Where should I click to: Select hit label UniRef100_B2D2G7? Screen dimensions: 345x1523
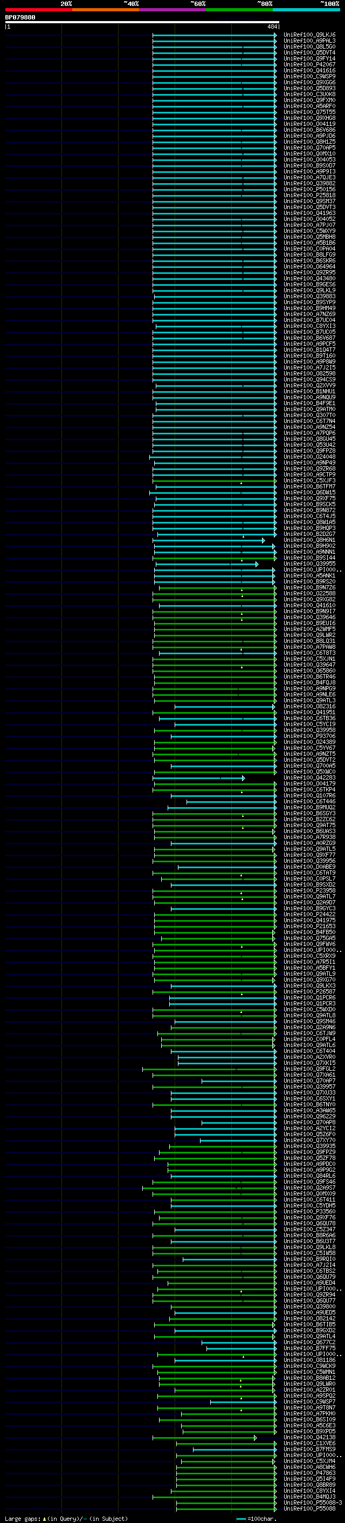coord(309,534)
